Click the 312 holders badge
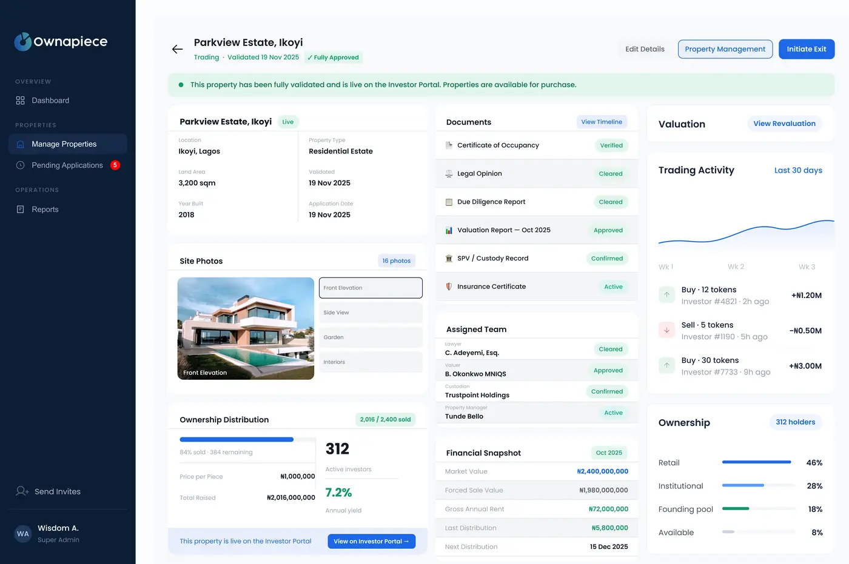This screenshot has height=564, width=849. 796,422
